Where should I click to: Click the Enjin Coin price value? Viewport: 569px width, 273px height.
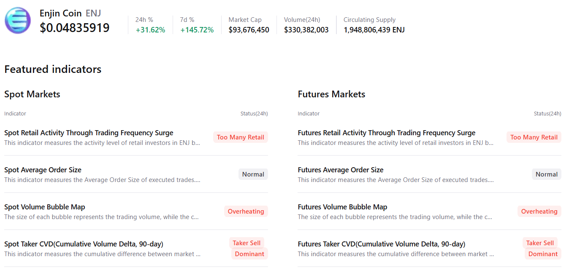point(75,28)
